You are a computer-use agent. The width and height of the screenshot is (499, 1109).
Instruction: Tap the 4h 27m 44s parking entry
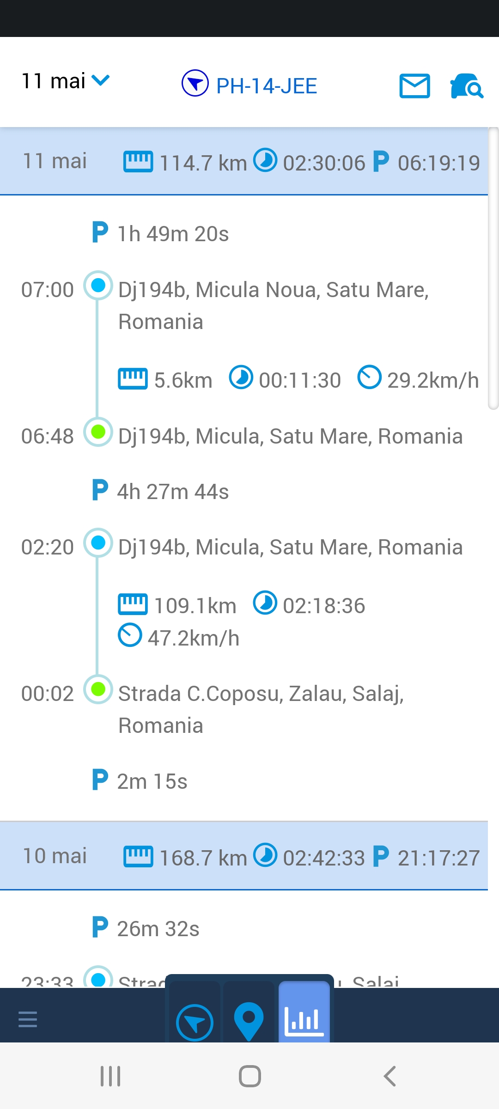point(173,492)
